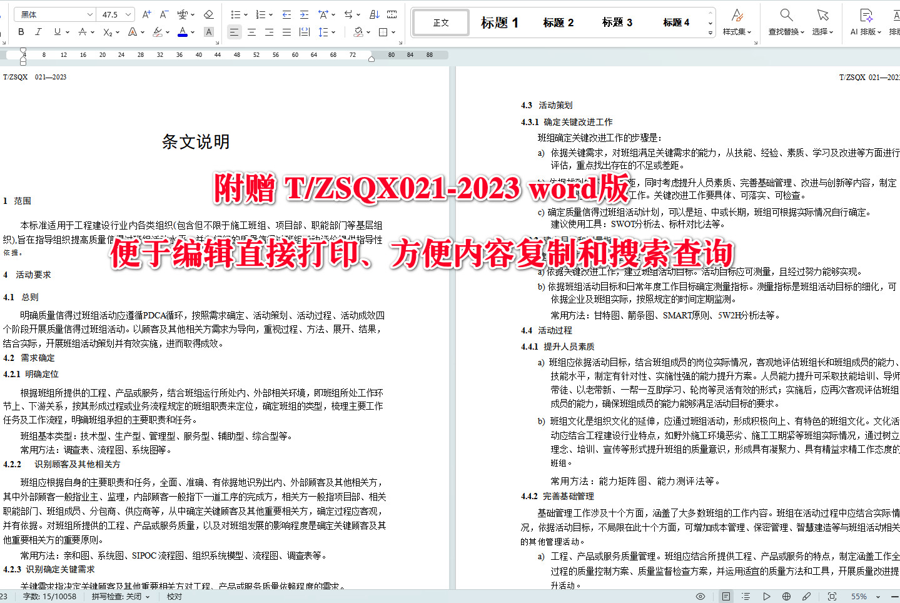Click the phonetic guide (拼音) icon
This screenshot has height=603, width=900.
[183, 14]
